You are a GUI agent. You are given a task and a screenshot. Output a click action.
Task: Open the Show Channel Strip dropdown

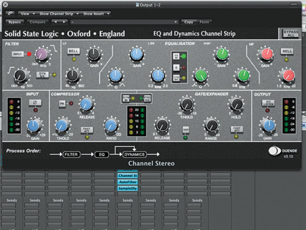pos(58,14)
